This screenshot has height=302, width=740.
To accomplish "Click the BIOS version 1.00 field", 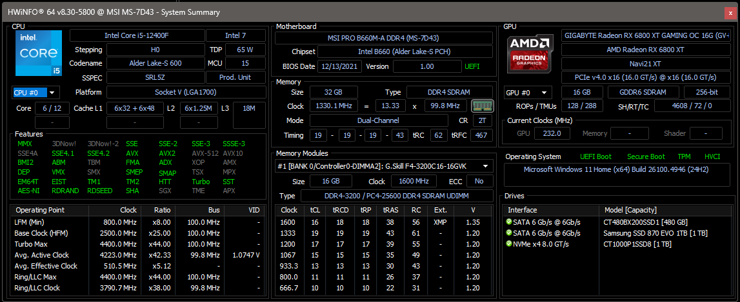I will click(x=426, y=66).
